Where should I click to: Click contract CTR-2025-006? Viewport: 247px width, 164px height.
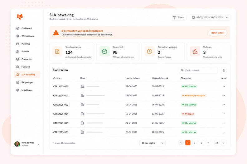61,132
